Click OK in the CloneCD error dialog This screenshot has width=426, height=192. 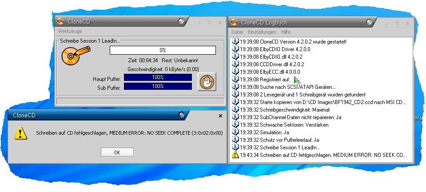pyautogui.click(x=117, y=152)
